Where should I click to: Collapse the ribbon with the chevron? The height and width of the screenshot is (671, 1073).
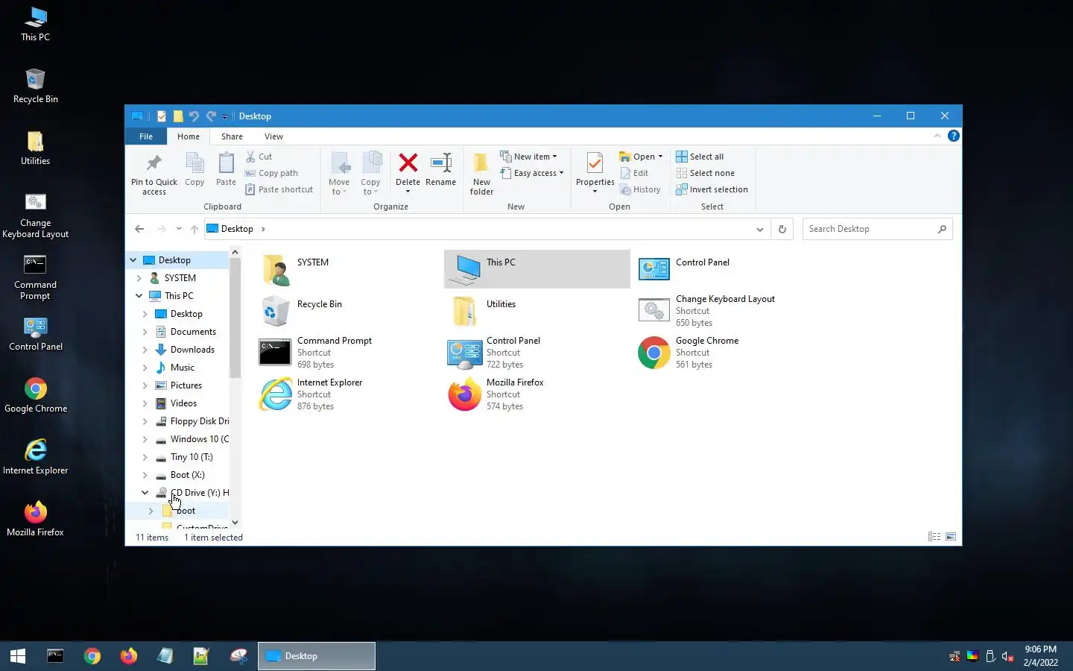937,136
